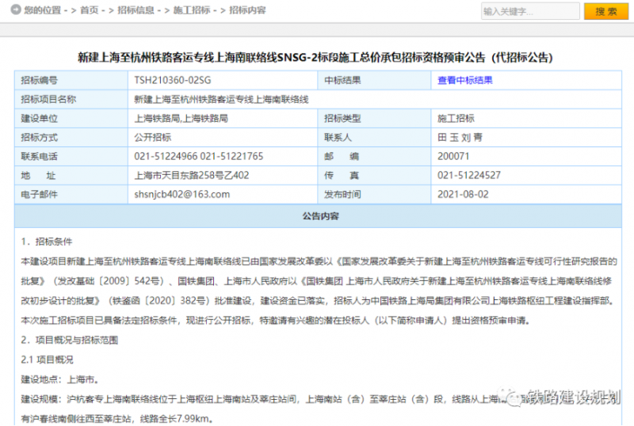Click the announcement title heading
This screenshot has height=426, width=634.
tap(315, 58)
